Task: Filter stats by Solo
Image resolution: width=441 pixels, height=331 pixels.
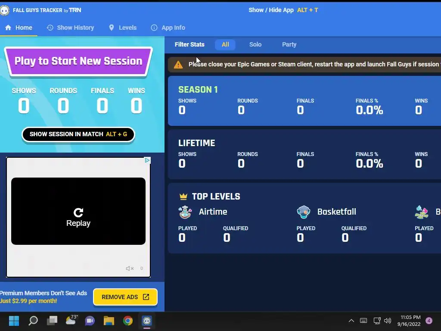Action: (x=255, y=44)
